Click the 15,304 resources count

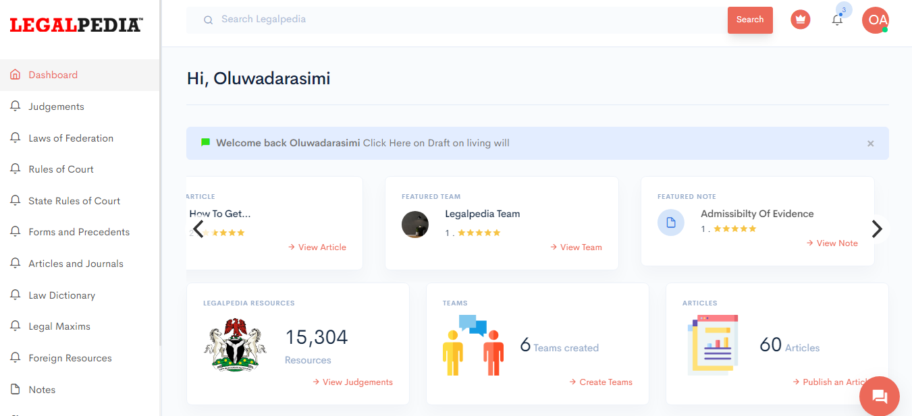[317, 337]
